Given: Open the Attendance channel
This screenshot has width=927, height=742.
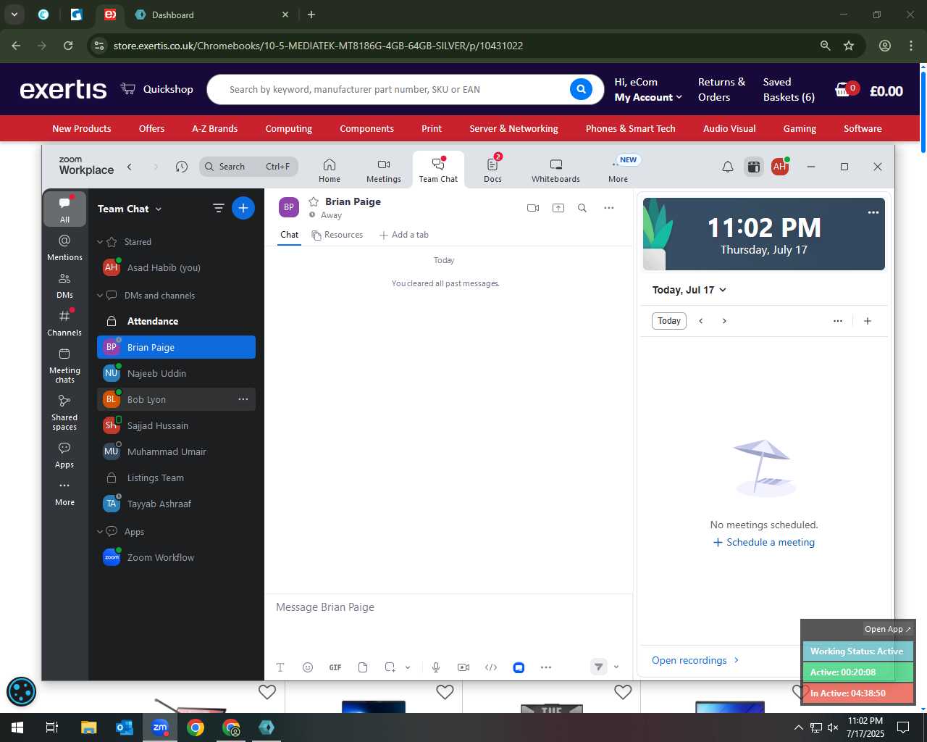Looking at the screenshot, I should click(176, 321).
